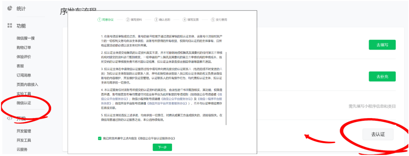Go to 开发工具 in sidebar
The image size is (409, 156).
click(24, 140)
